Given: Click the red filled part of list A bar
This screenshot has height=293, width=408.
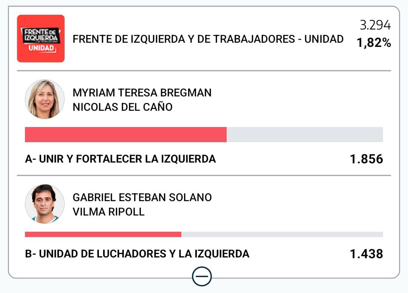Looking at the screenshot, I should click(x=125, y=135).
